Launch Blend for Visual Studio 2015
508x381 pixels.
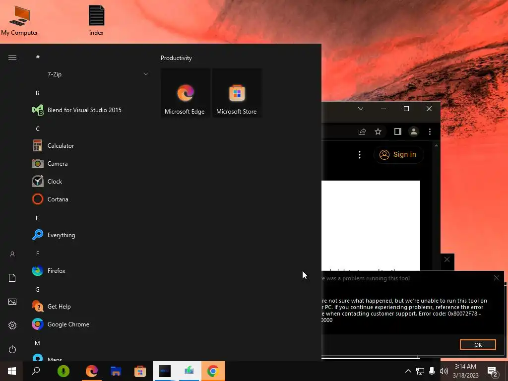pos(90,110)
